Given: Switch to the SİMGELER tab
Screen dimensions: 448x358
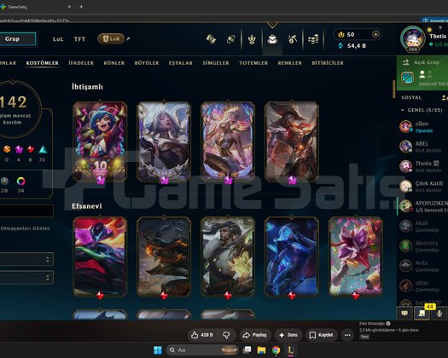Looking at the screenshot, I should pos(216,63).
